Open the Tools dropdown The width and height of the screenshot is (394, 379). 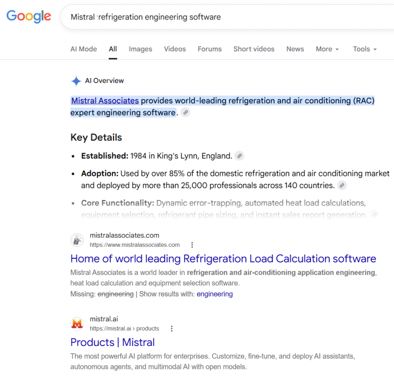coord(365,49)
